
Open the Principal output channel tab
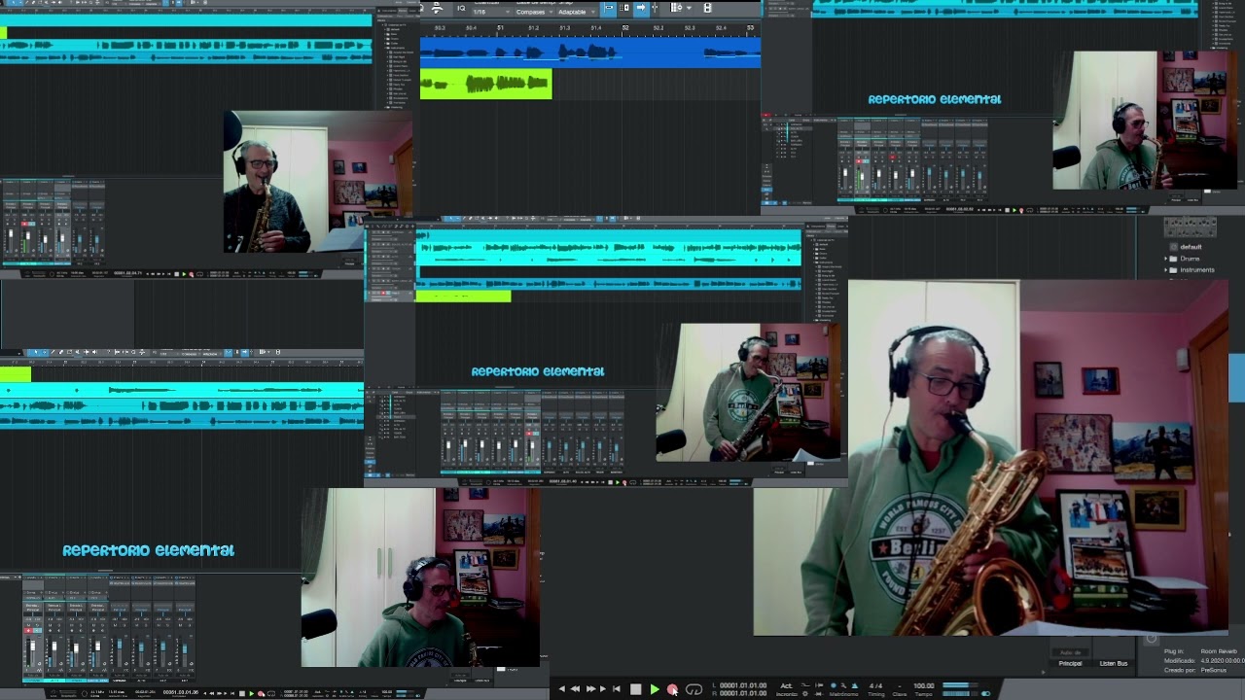(1070, 663)
